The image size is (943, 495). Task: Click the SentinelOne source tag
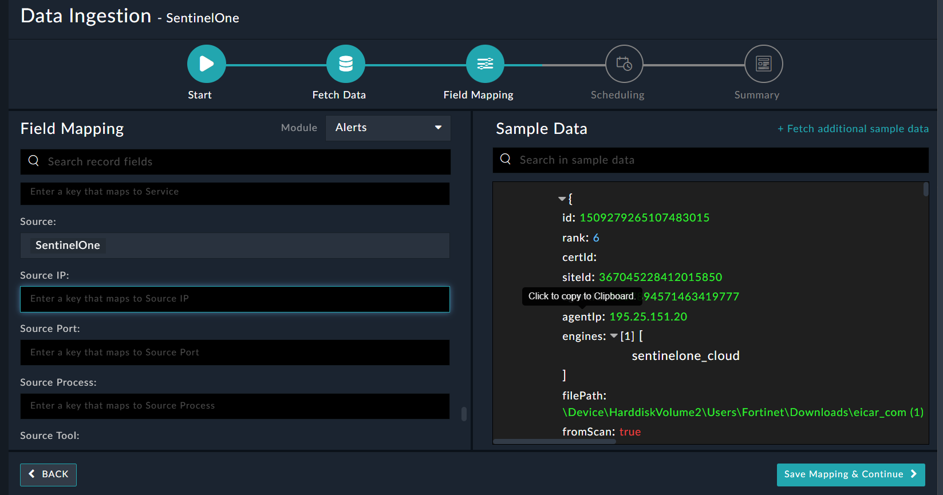[68, 245]
